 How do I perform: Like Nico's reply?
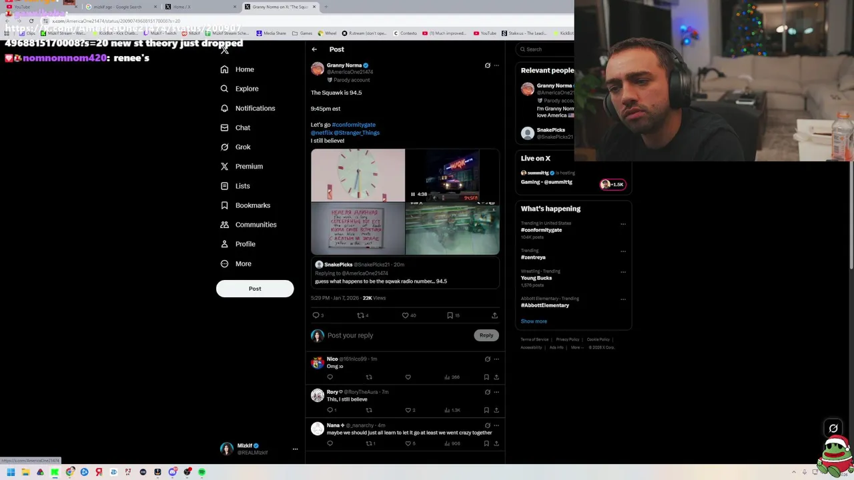(408, 377)
